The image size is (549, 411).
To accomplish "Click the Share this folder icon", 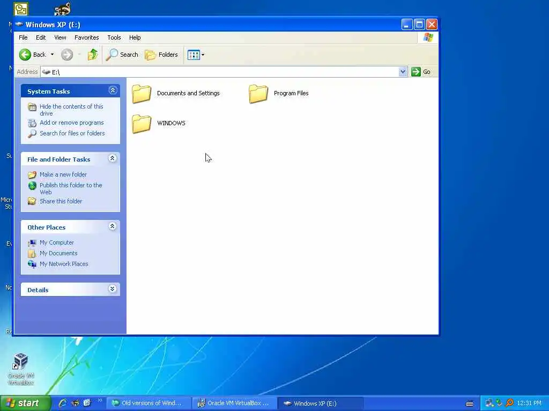I will (x=32, y=201).
